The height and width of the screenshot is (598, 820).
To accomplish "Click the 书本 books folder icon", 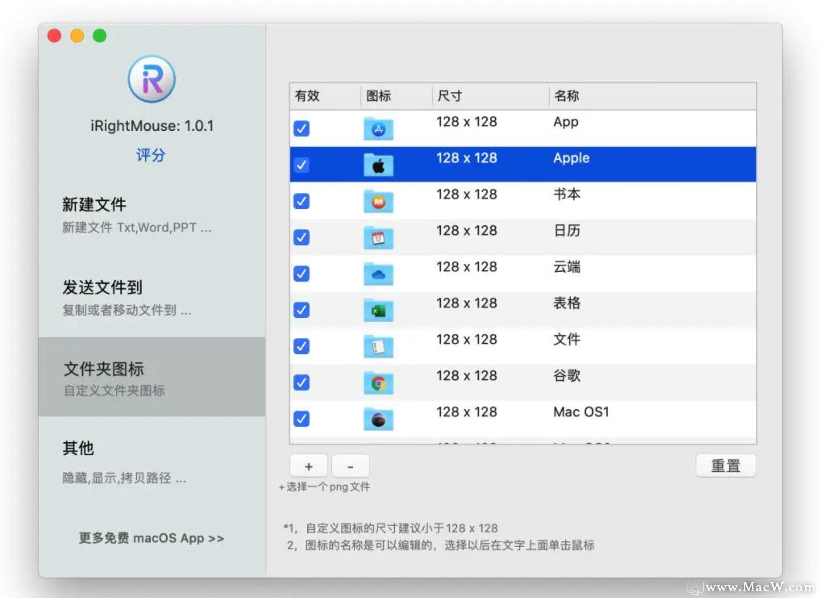I will pos(378,201).
